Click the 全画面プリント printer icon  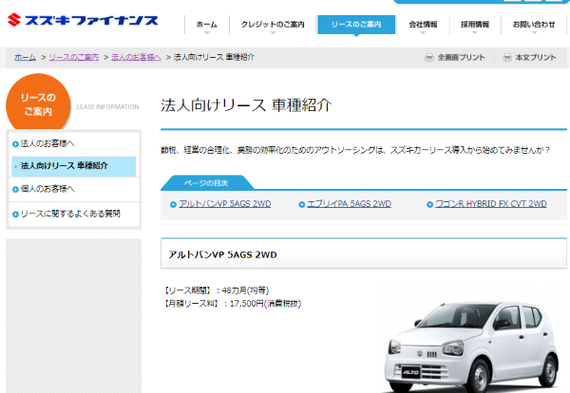(x=429, y=58)
